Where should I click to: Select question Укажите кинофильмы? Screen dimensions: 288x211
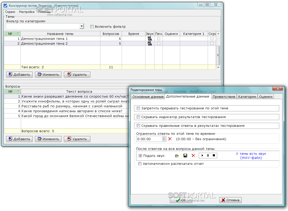[x=66, y=101]
